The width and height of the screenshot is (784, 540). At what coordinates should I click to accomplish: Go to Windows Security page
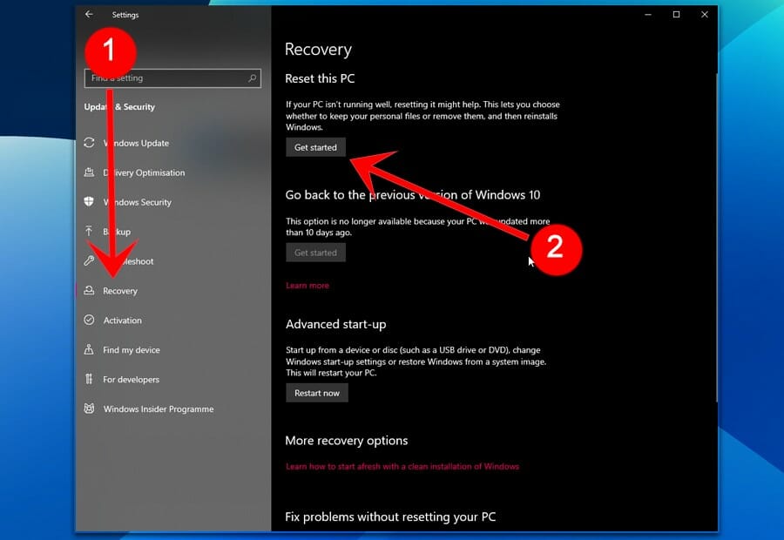173,201
